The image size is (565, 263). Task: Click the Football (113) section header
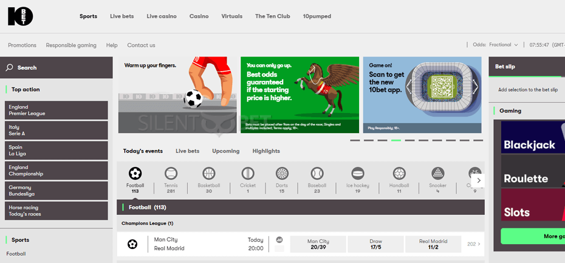[x=301, y=207]
